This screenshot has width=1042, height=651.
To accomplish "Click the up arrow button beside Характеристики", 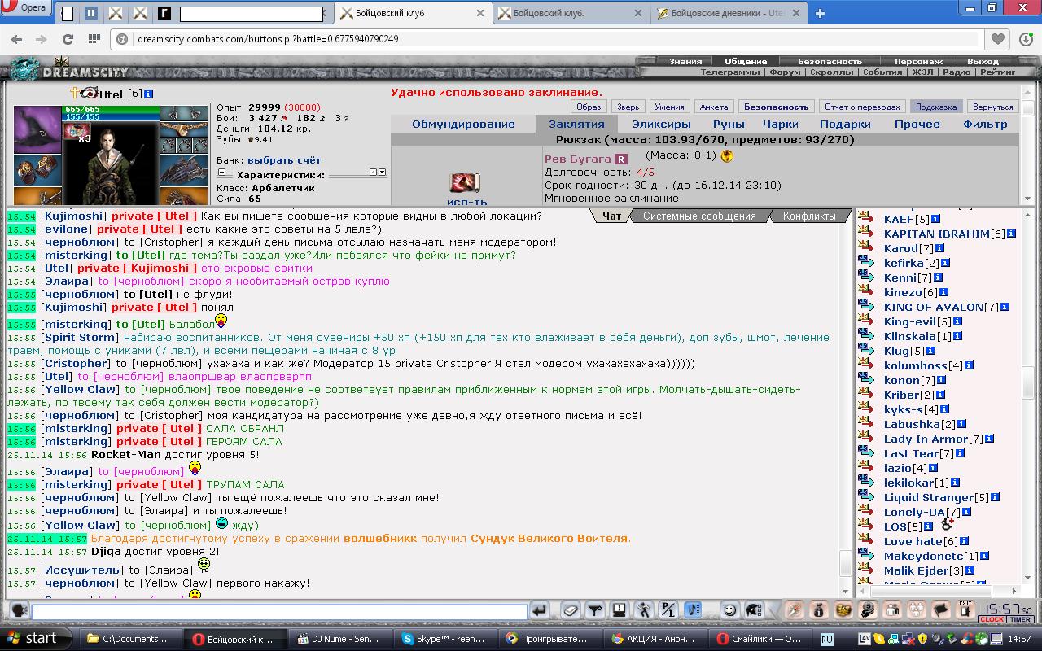I will 374,173.
